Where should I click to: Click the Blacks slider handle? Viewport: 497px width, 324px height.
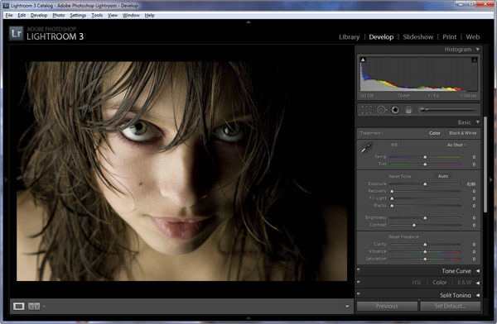[392, 206]
